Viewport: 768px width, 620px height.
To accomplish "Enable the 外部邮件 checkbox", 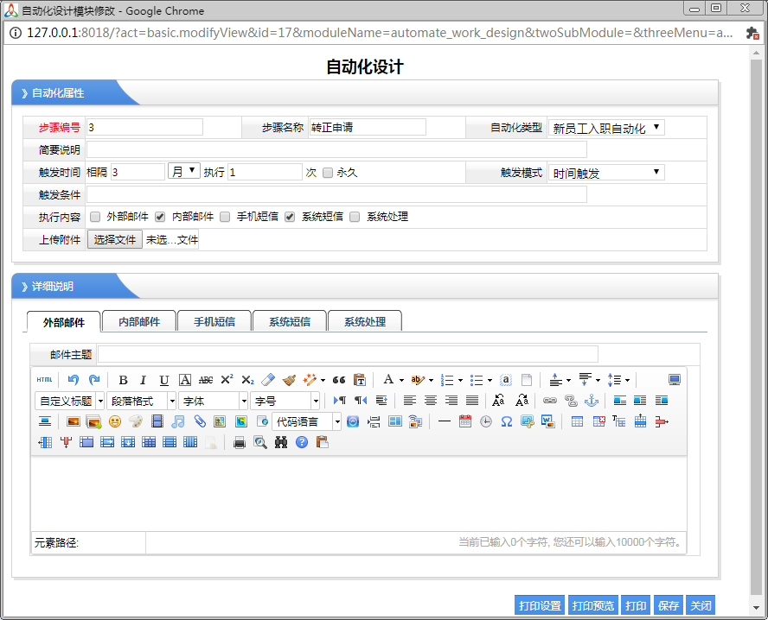I will tap(96, 217).
